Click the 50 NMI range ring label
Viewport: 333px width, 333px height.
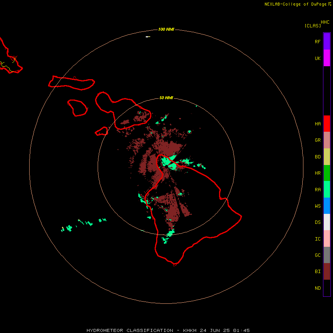point(166,98)
